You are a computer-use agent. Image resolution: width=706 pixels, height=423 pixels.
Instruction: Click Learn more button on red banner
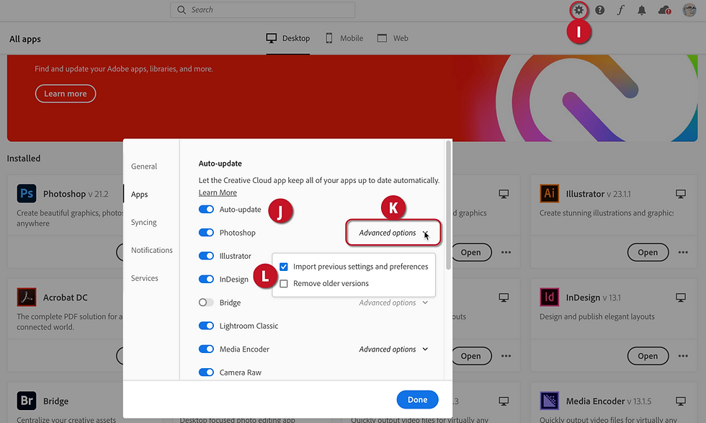click(66, 94)
